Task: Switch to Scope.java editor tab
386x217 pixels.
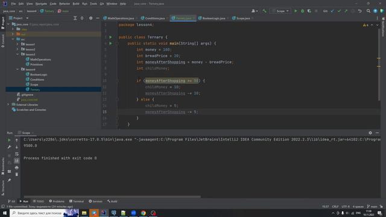Action: 242,18
